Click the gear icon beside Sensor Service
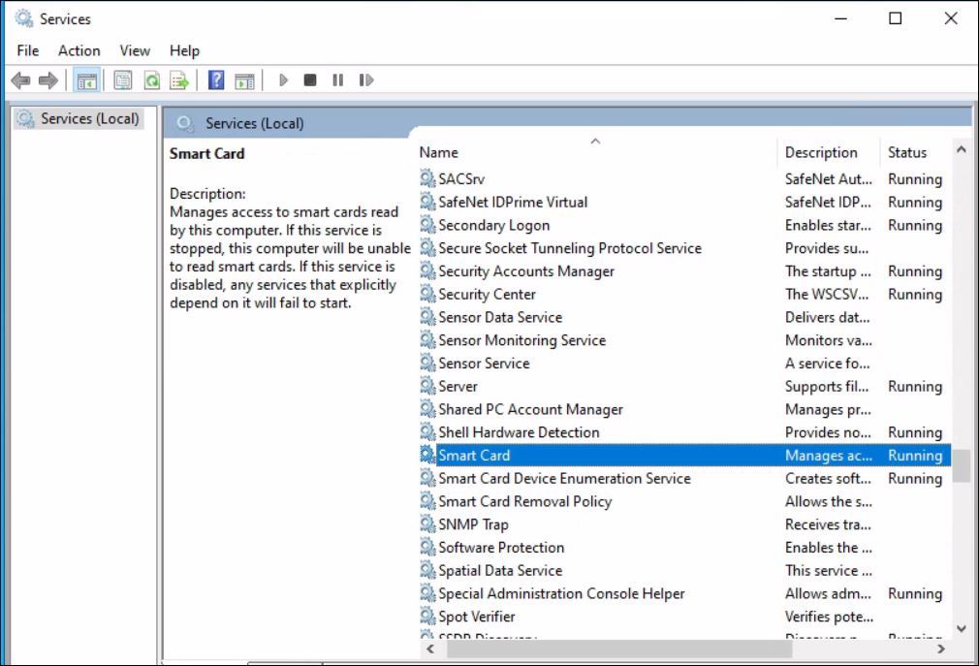979x666 pixels. tap(427, 363)
